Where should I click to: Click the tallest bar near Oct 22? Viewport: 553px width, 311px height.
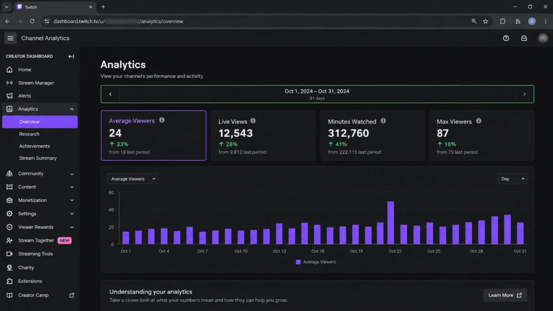pos(391,223)
